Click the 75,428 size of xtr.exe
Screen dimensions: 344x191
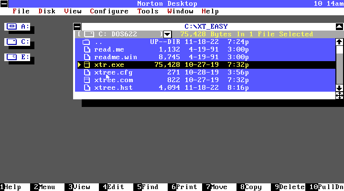[x=167, y=65]
